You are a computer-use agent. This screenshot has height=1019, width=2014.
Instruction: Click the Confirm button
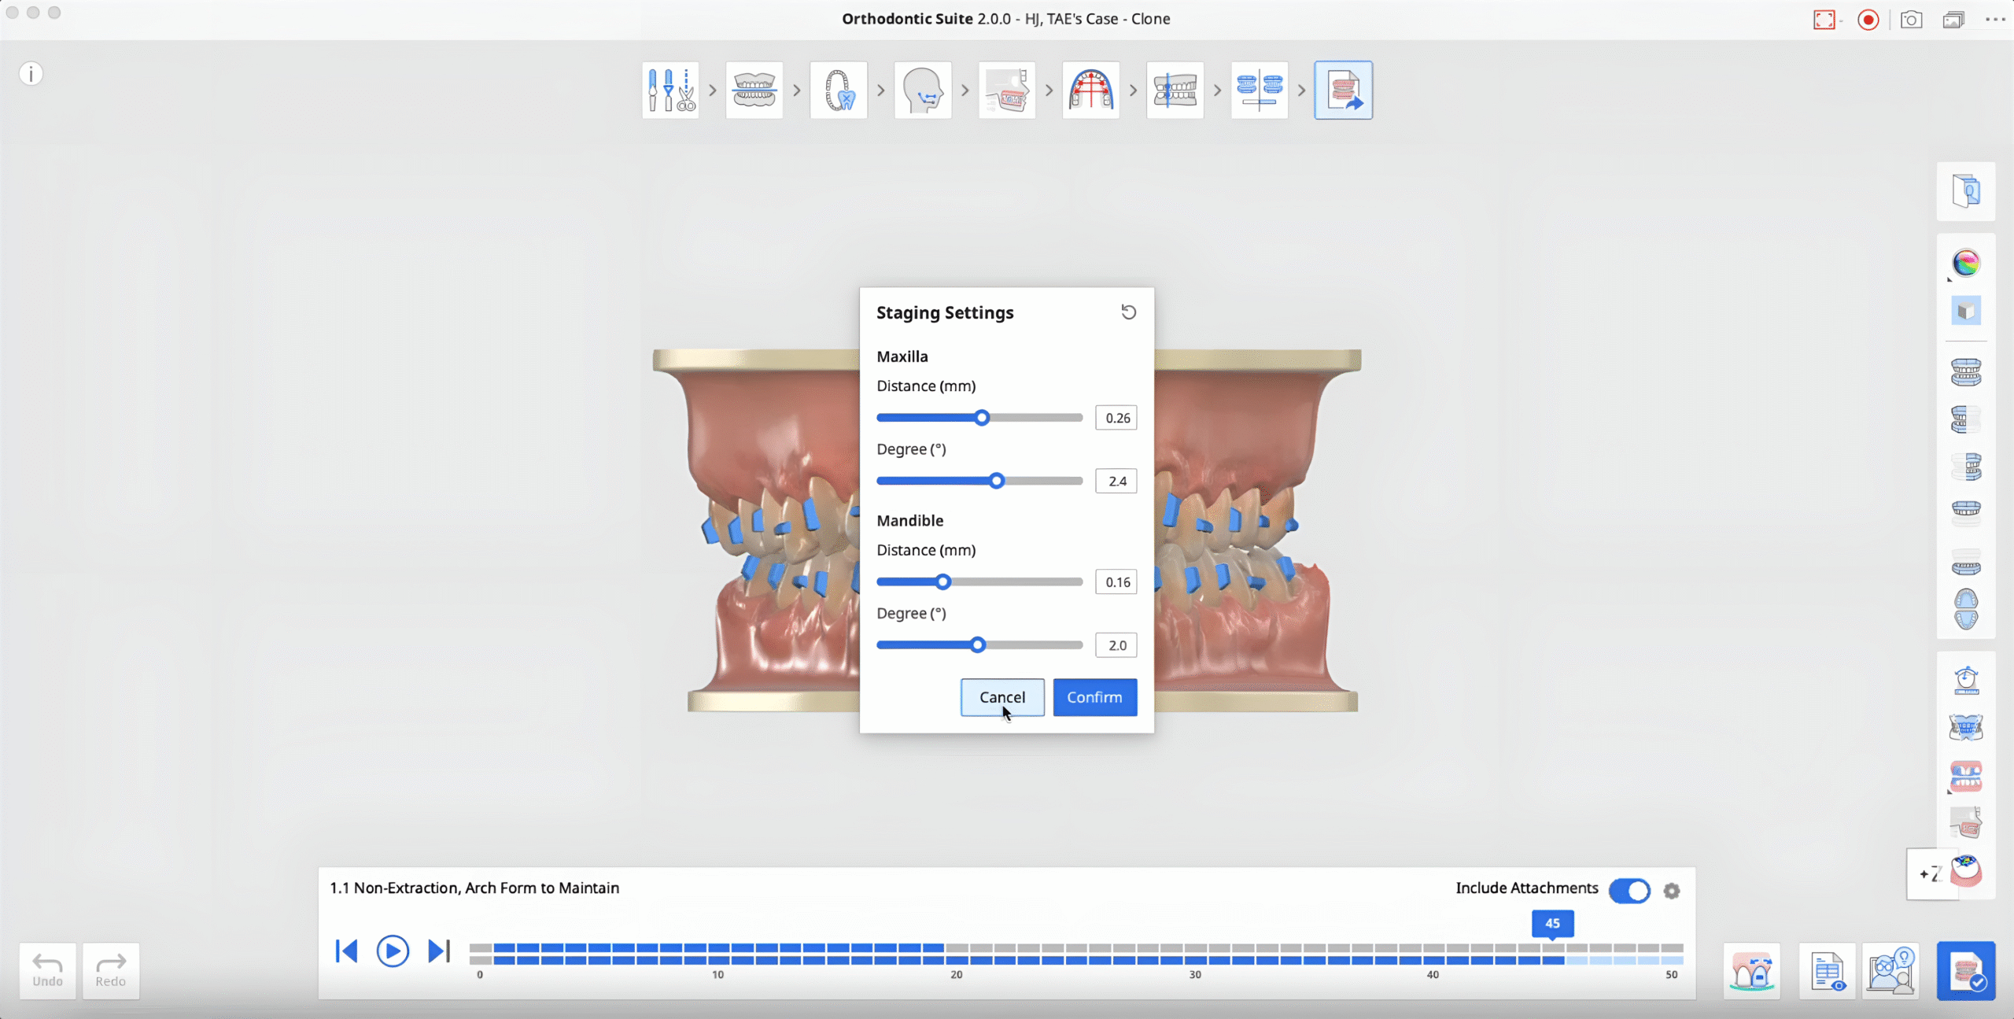[1095, 697]
